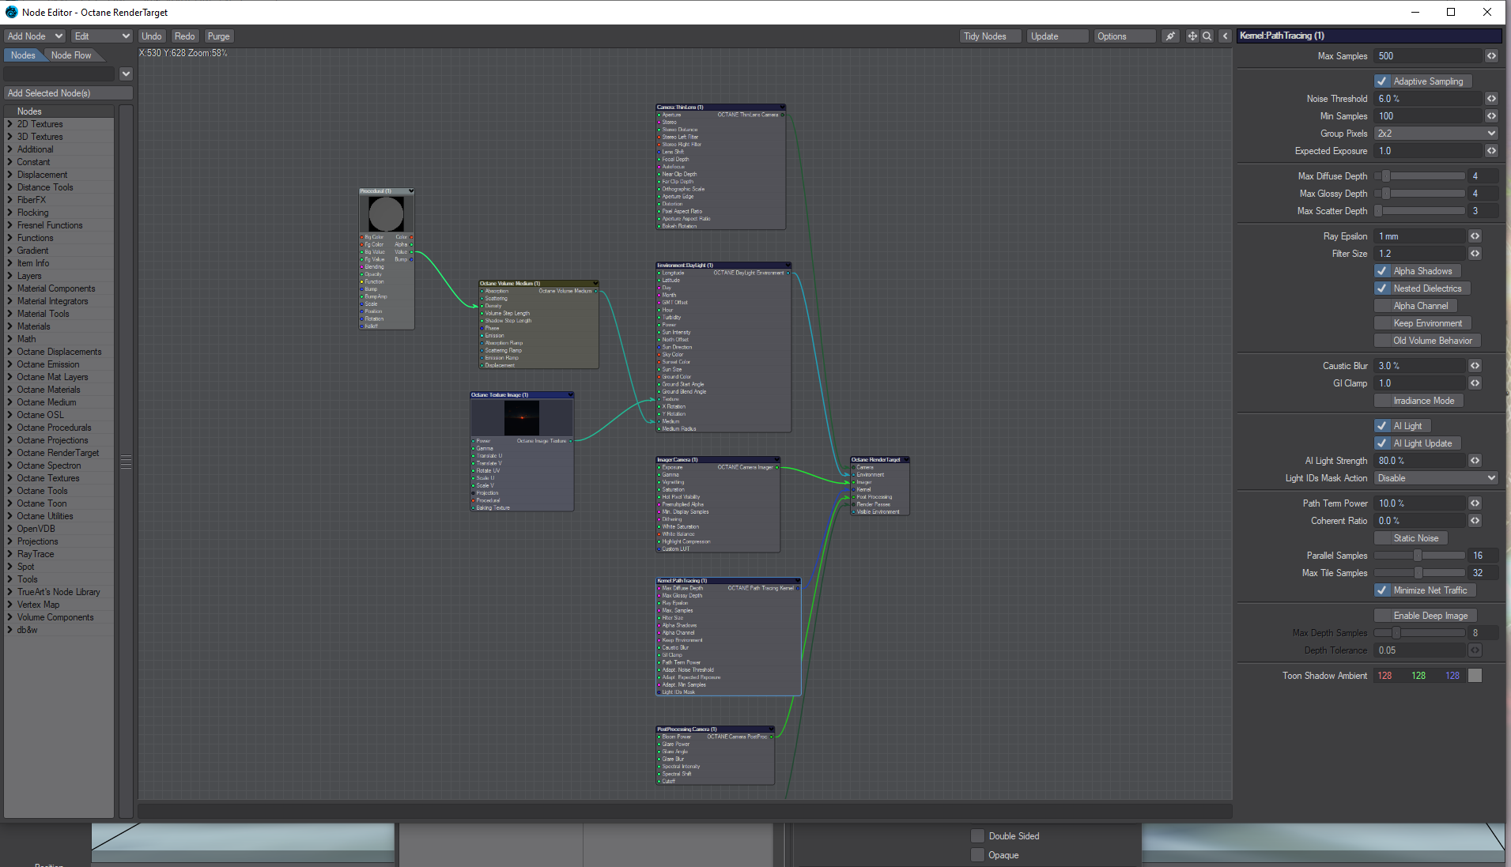Viewport: 1511px width, 867px height.
Task: Switch to the Node Flow tab
Action: [x=71, y=55]
